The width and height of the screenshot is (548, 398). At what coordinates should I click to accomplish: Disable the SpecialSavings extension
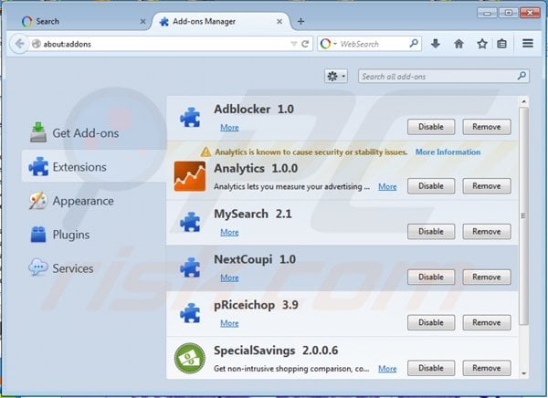pyautogui.click(x=431, y=368)
